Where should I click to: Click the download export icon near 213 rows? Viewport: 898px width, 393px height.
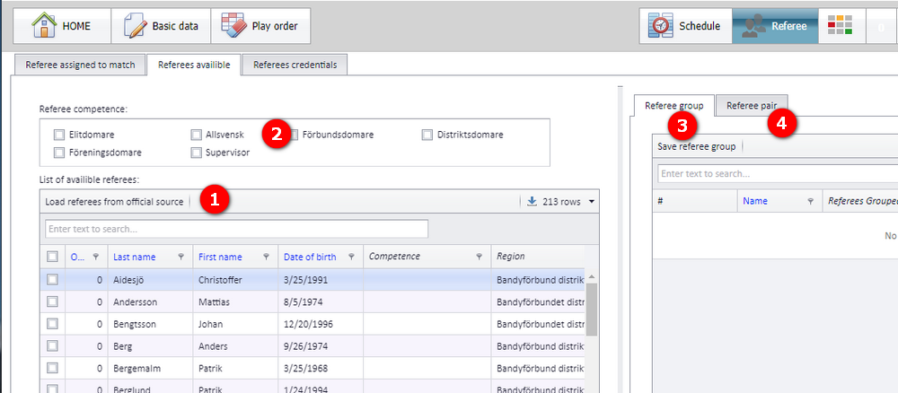(x=532, y=201)
